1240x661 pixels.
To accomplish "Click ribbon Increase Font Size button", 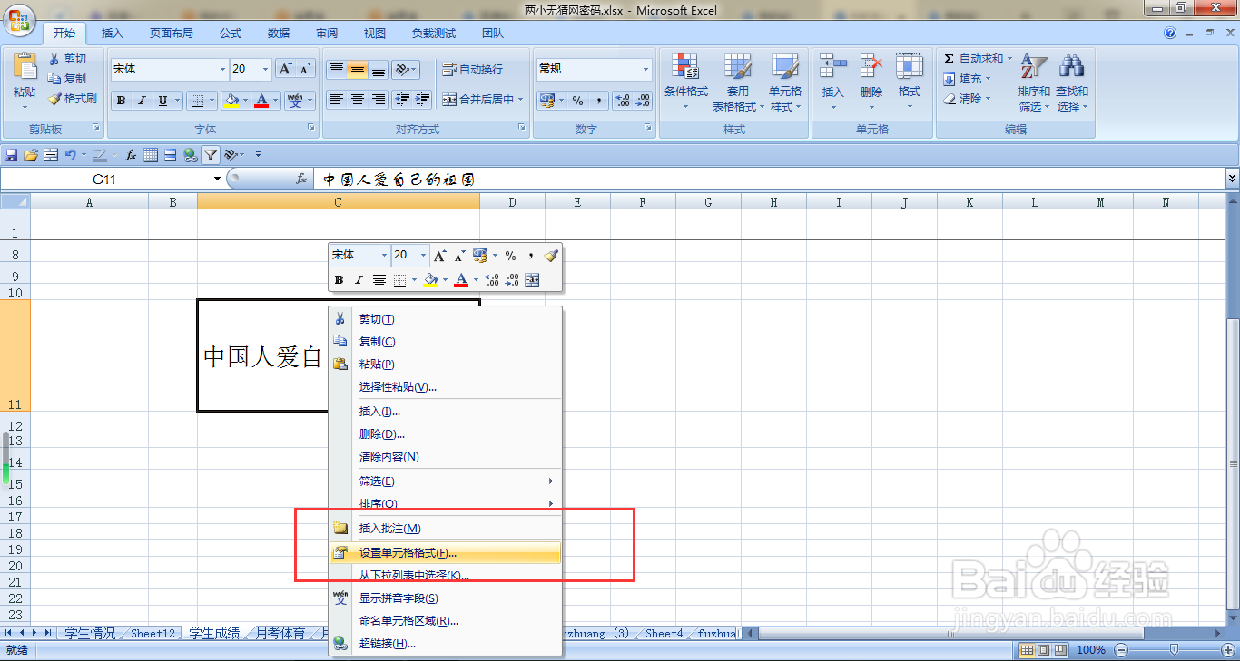I will 286,69.
